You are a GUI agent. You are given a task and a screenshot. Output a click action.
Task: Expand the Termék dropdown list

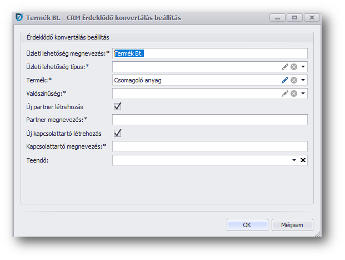303,80
